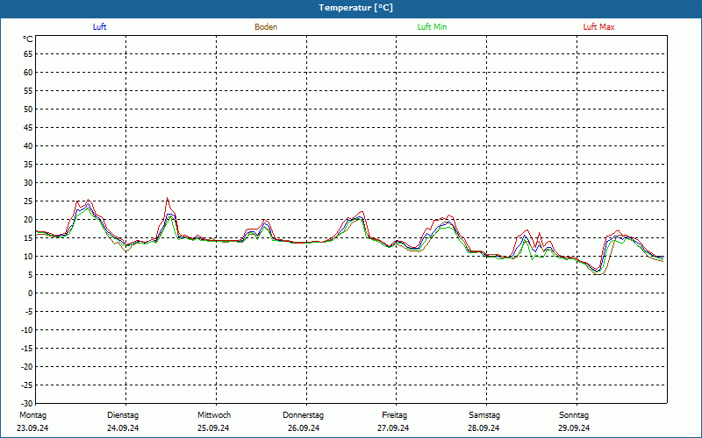Click the -15 y-axis value
Screen dimensions: 702x438
tap(27, 348)
